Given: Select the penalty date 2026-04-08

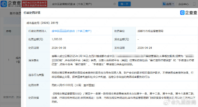Looking at the screenshot, I should [x=59, y=48].
